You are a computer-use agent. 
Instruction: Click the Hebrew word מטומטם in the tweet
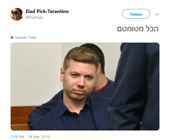pyautogui.click(x=130, y=29)
